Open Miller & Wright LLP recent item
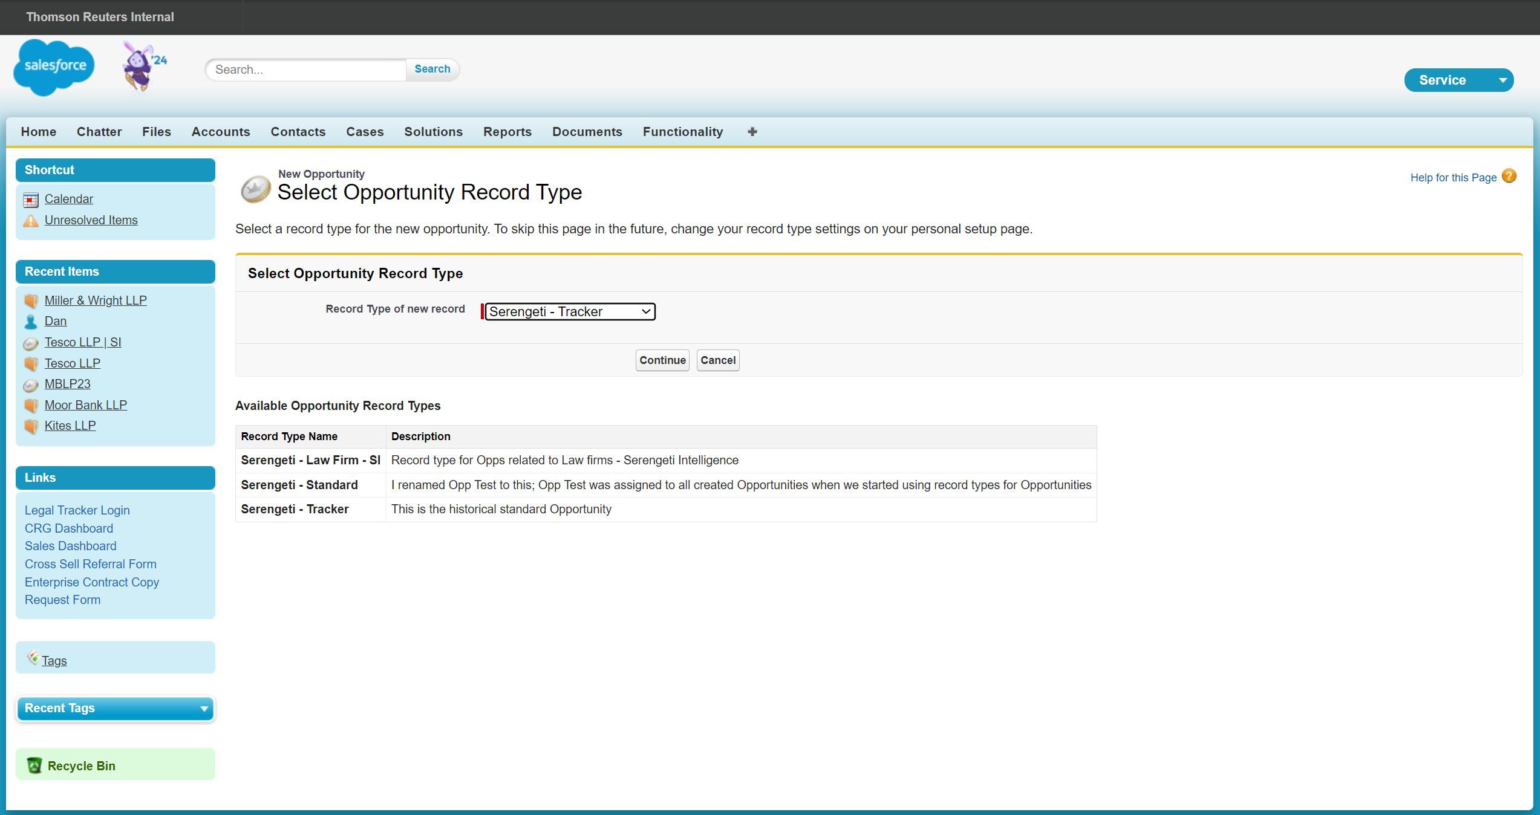This screenshot has height=815, width=1540. point(96,300)
